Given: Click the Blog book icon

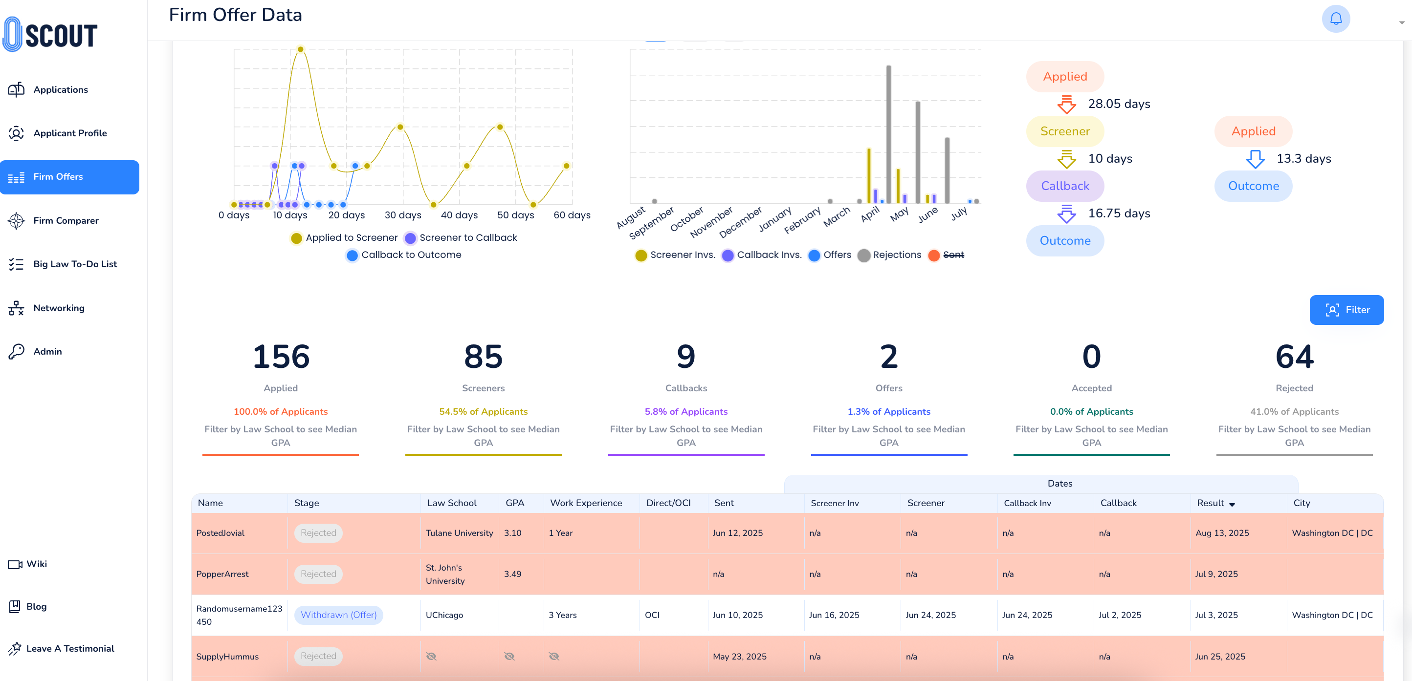Looking at the screenshot, I should point(15,606).
